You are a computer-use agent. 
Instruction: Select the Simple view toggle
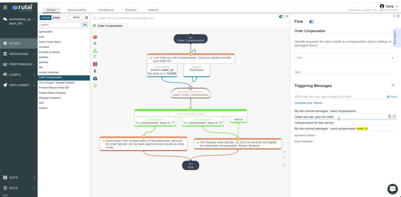(45, 18)
